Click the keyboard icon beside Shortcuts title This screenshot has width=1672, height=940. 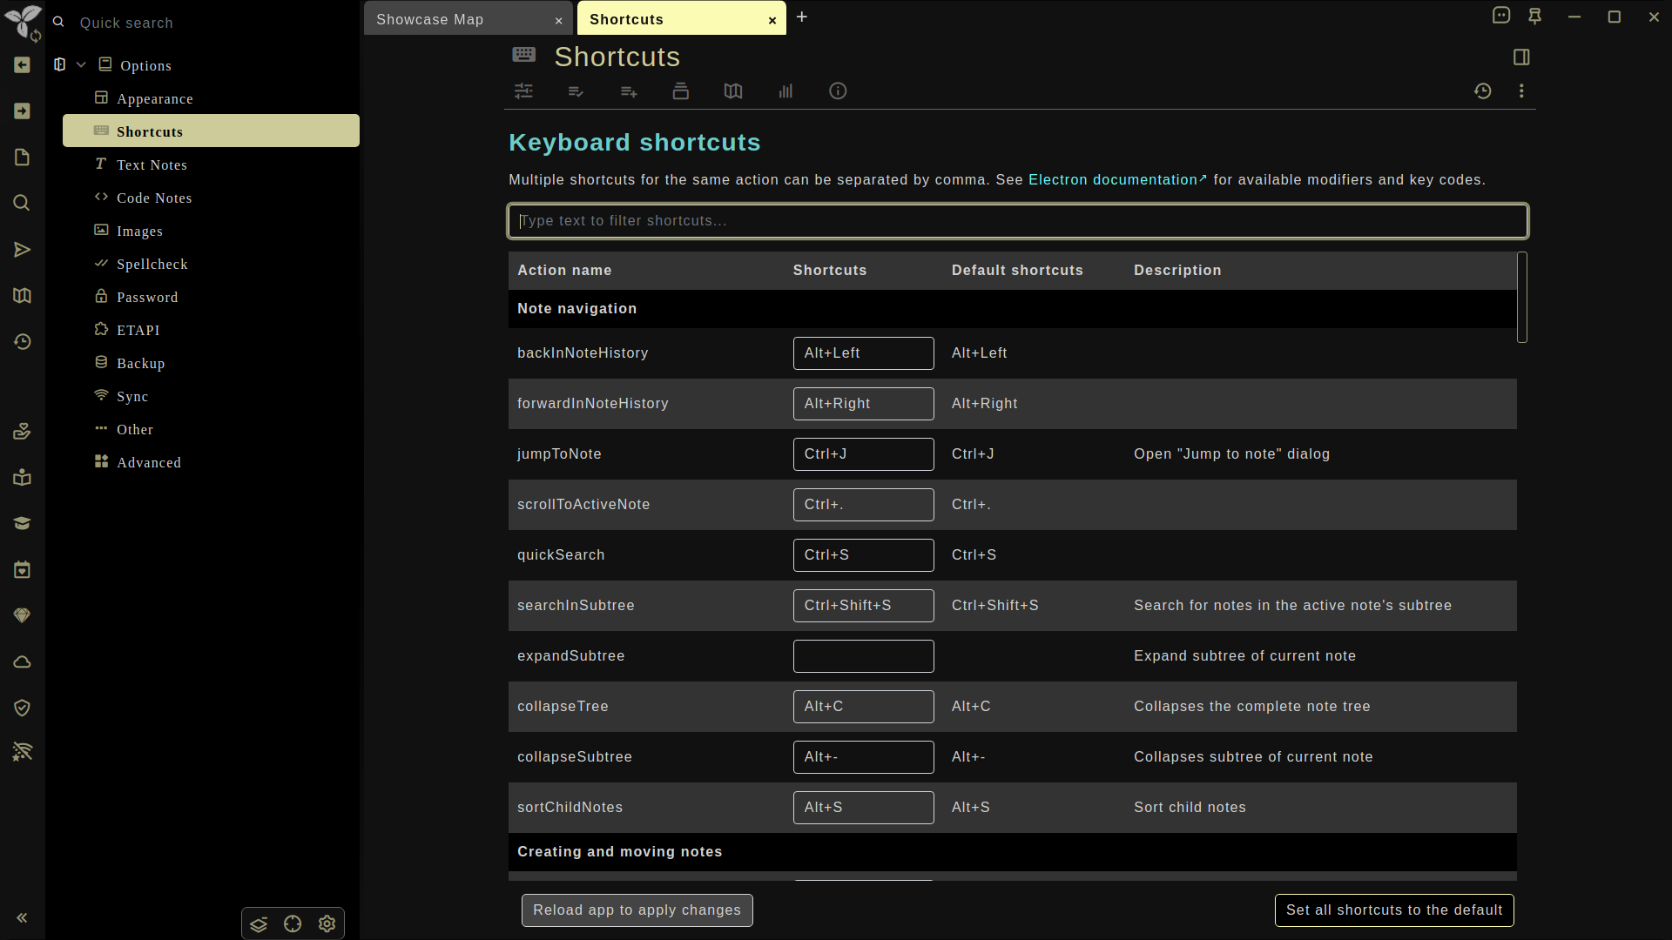(524, 55)
